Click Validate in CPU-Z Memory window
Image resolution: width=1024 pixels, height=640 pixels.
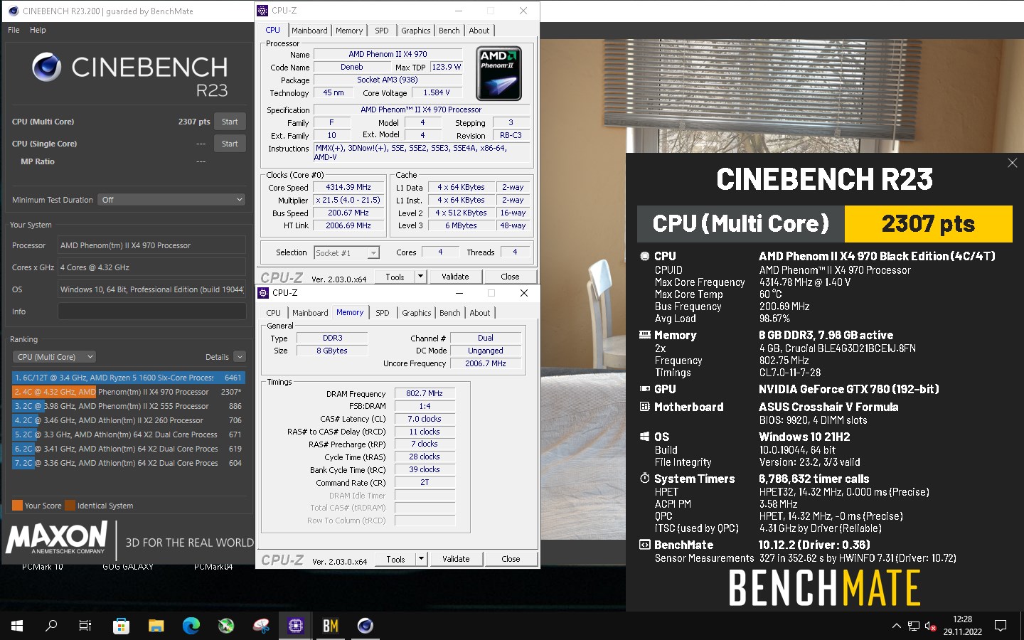[456, 559]
